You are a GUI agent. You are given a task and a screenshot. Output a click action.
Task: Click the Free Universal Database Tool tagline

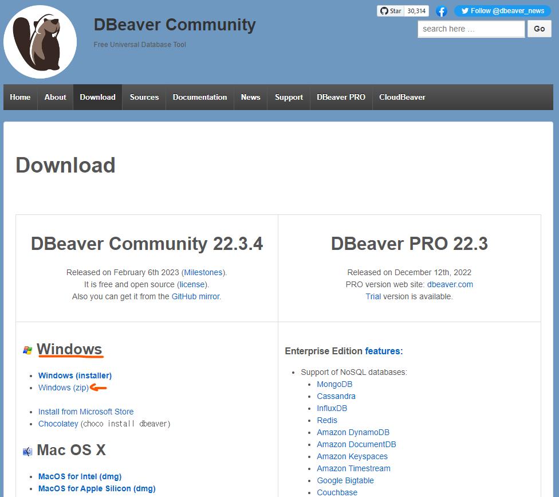tap(140, 45)
